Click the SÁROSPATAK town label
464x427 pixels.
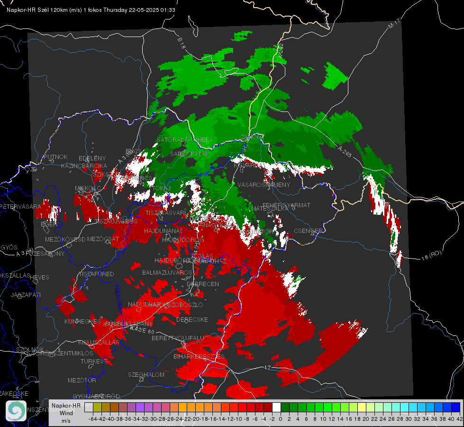point(190,154)
